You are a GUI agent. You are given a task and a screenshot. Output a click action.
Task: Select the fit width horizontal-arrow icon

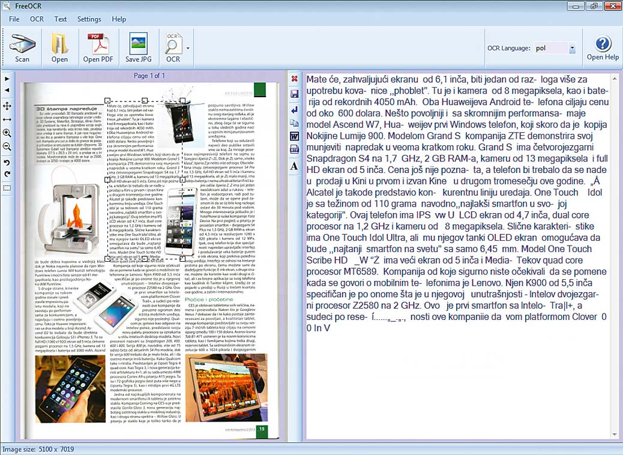[x=7, y=119]
